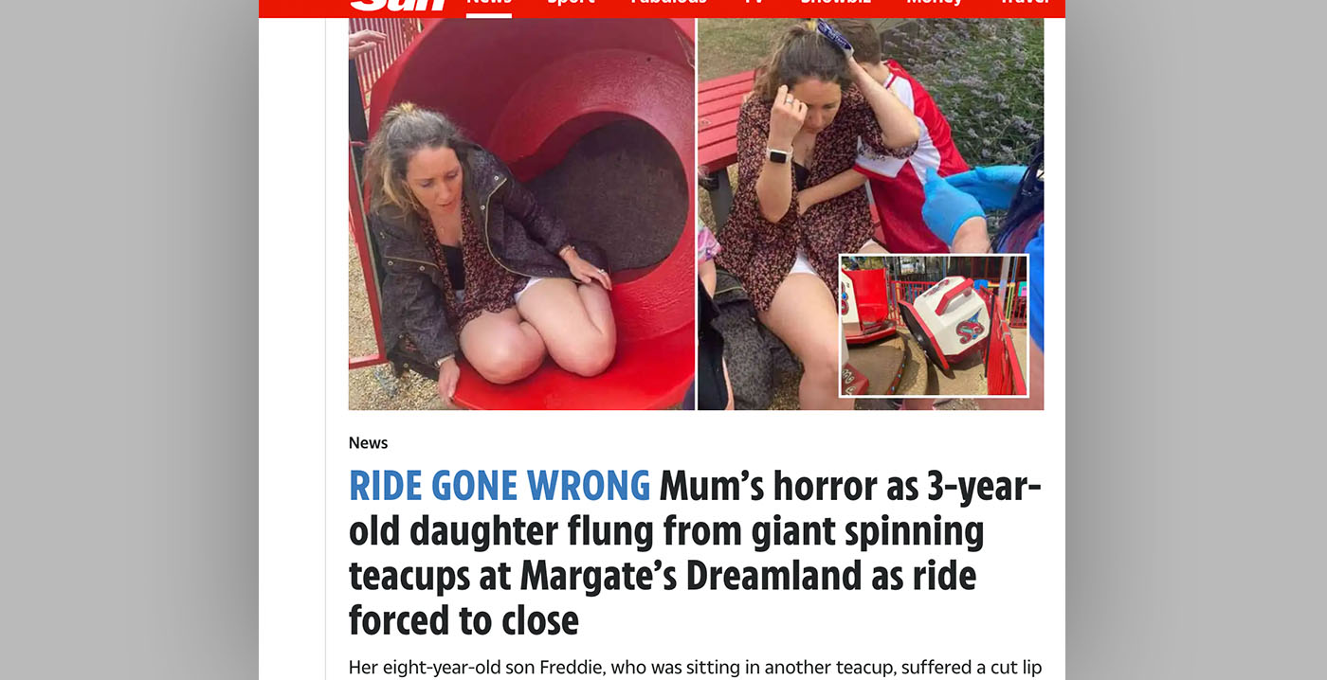The width and height of the screenshot is (1327, 680).
Task: Open photo of woman holding her head
Action: (870, 214)
